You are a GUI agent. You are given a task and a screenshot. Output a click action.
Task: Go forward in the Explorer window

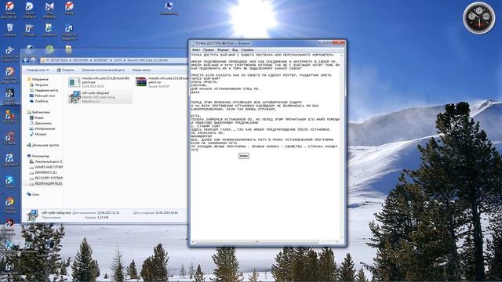tap(33, 60)
